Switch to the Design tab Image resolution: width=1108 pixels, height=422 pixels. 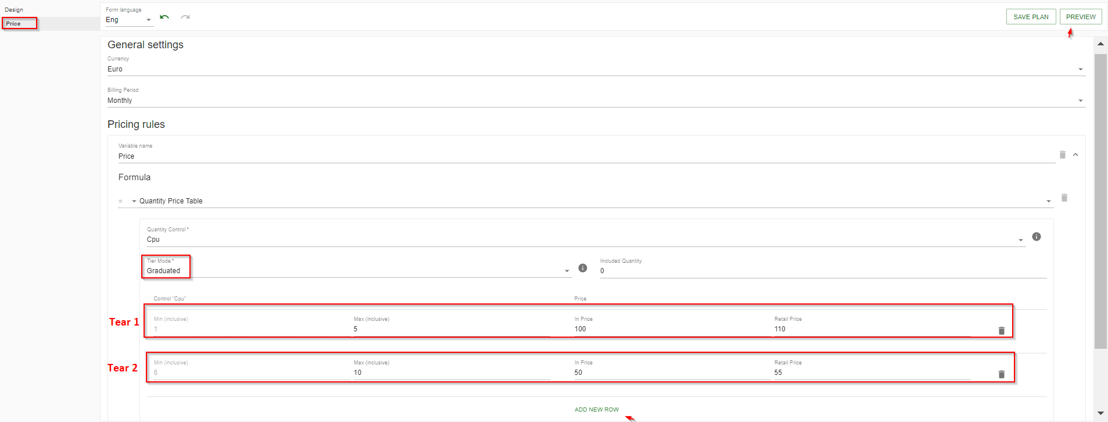coord(14,10)
